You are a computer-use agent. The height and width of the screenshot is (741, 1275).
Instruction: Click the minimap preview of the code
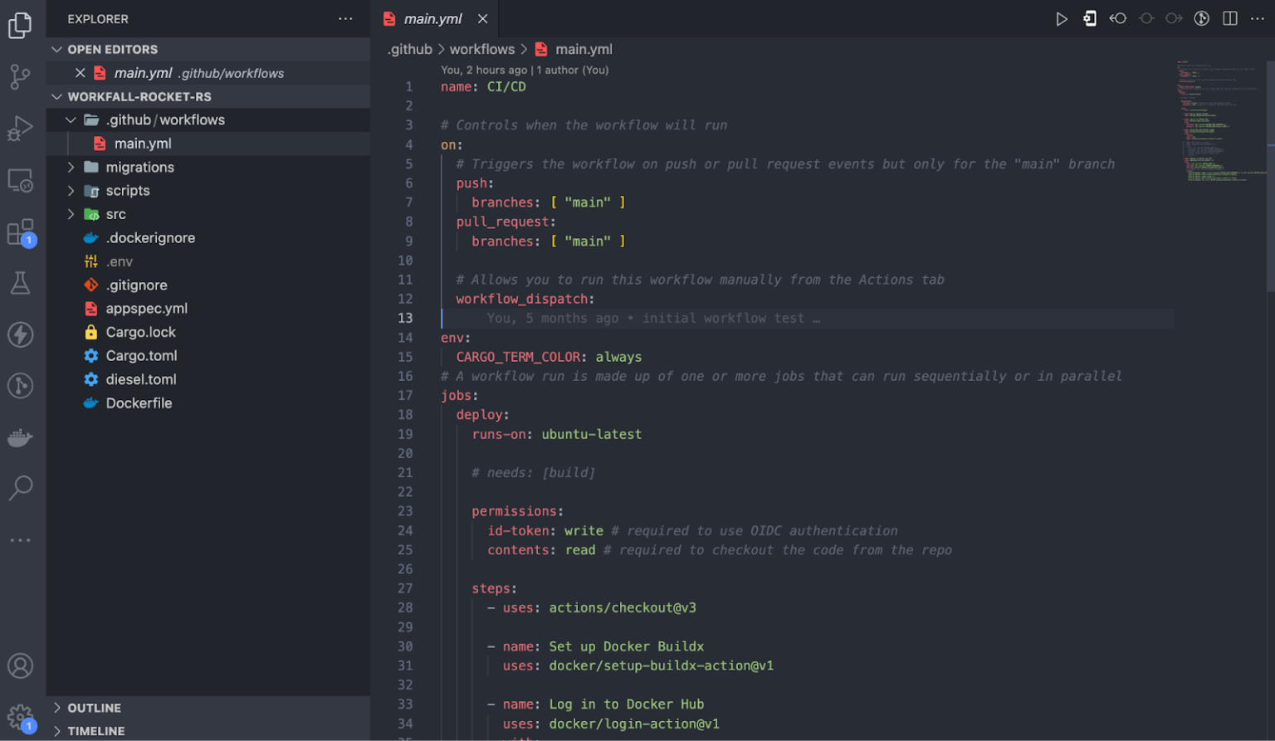1220,116
